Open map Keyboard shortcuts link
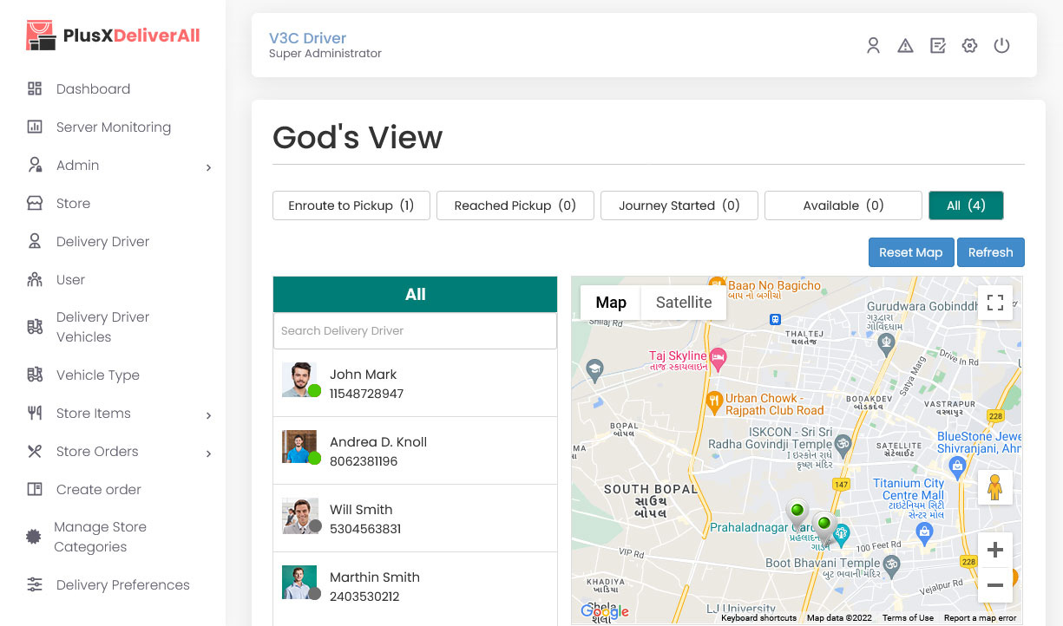 pyautogui.click(x=758, y=618)
